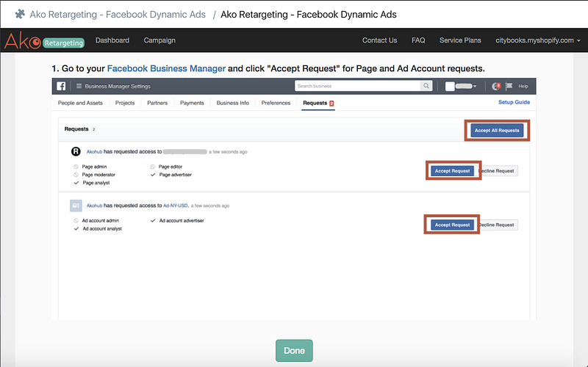Click the round R page avatar icon

[76, 152]
